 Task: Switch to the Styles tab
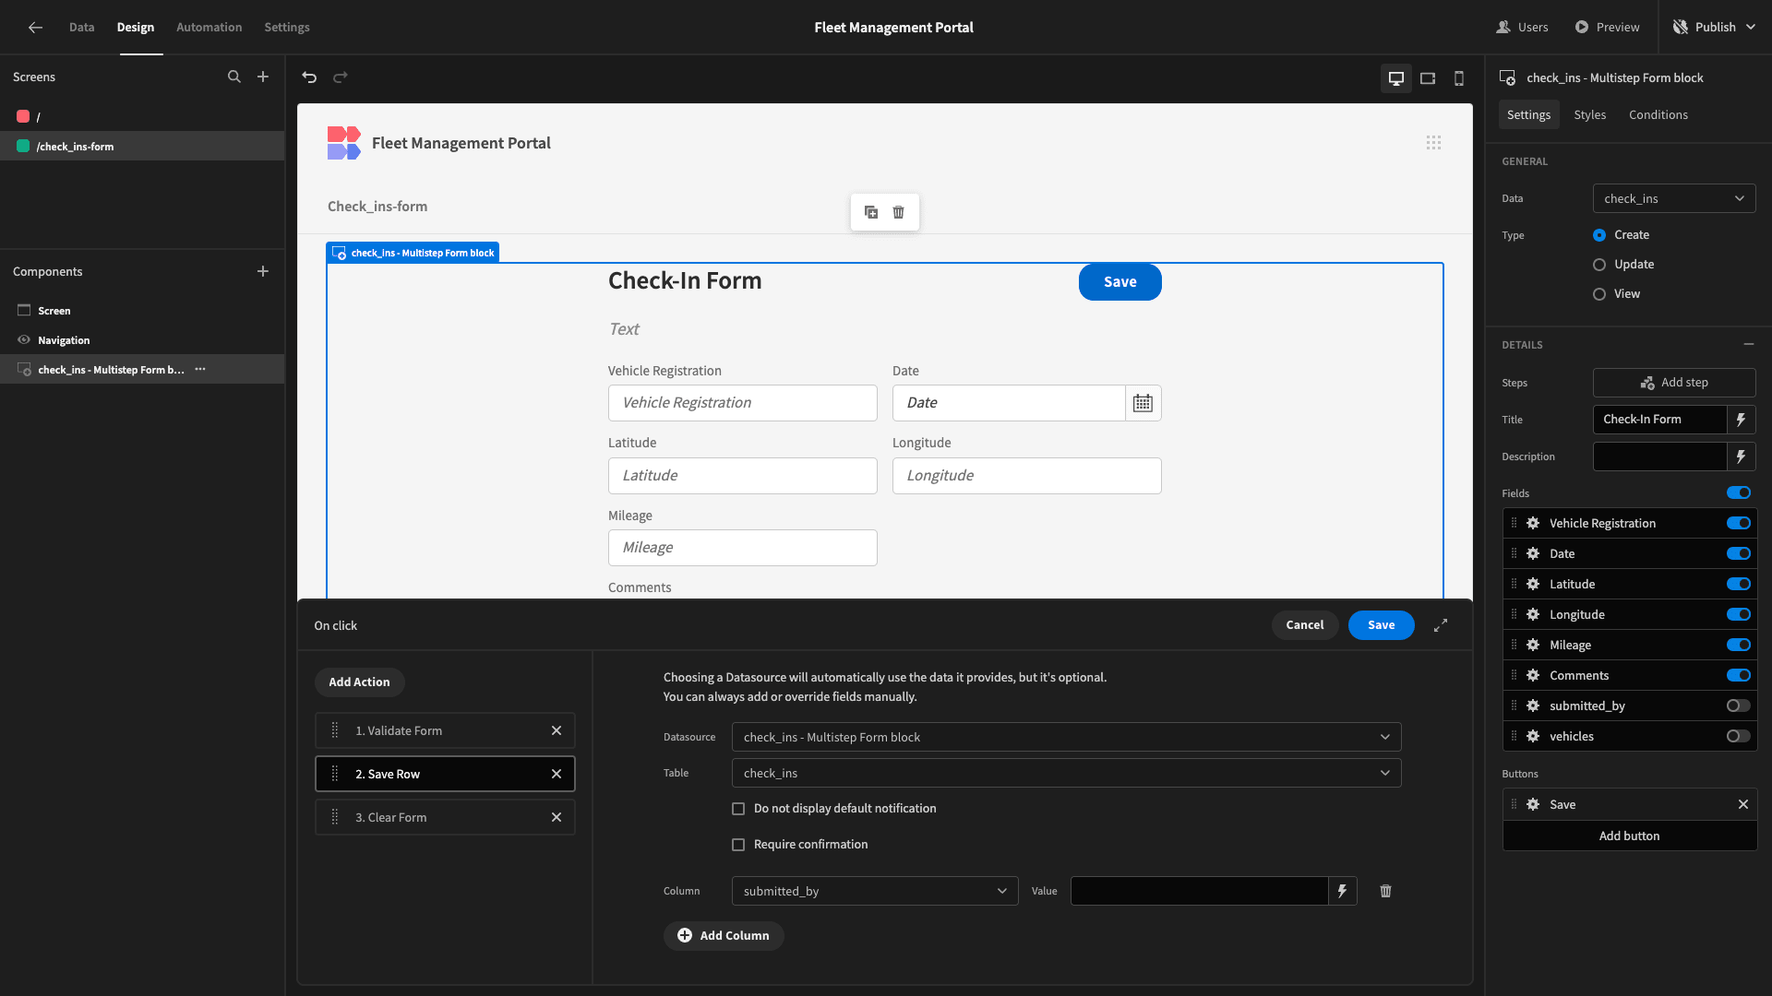pyautogui.click(x=1589, y=115)
